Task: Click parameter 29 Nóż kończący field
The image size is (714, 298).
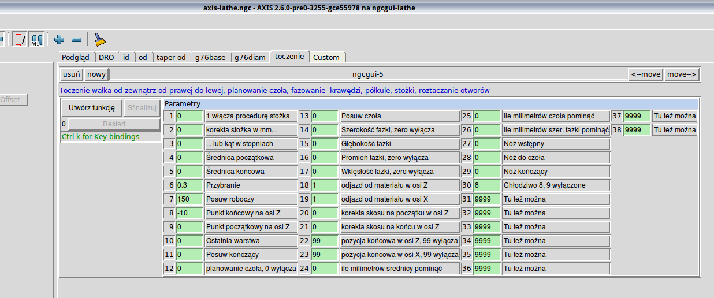Action: [487, 172]
